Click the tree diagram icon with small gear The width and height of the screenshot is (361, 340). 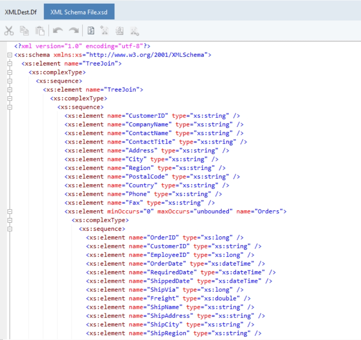coord(134,31)
